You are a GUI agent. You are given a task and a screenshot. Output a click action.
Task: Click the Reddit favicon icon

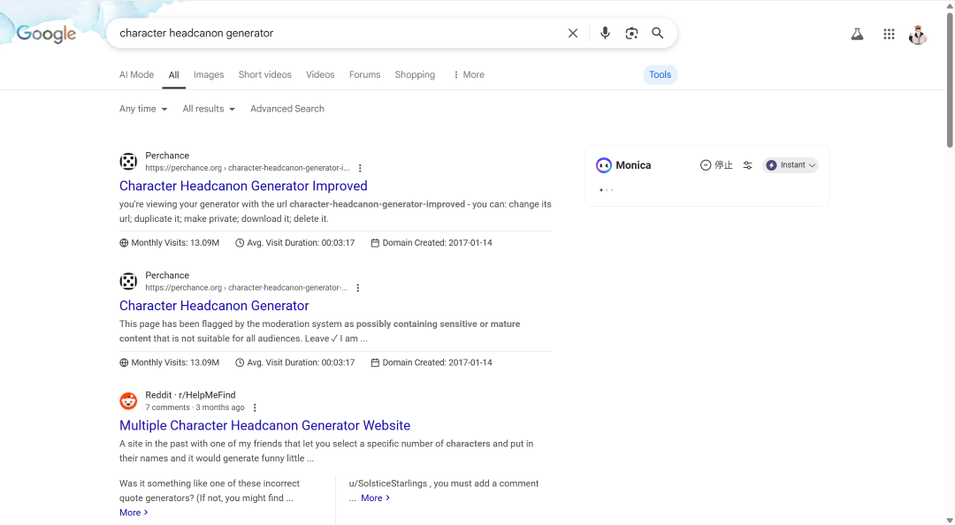(128, 401)
